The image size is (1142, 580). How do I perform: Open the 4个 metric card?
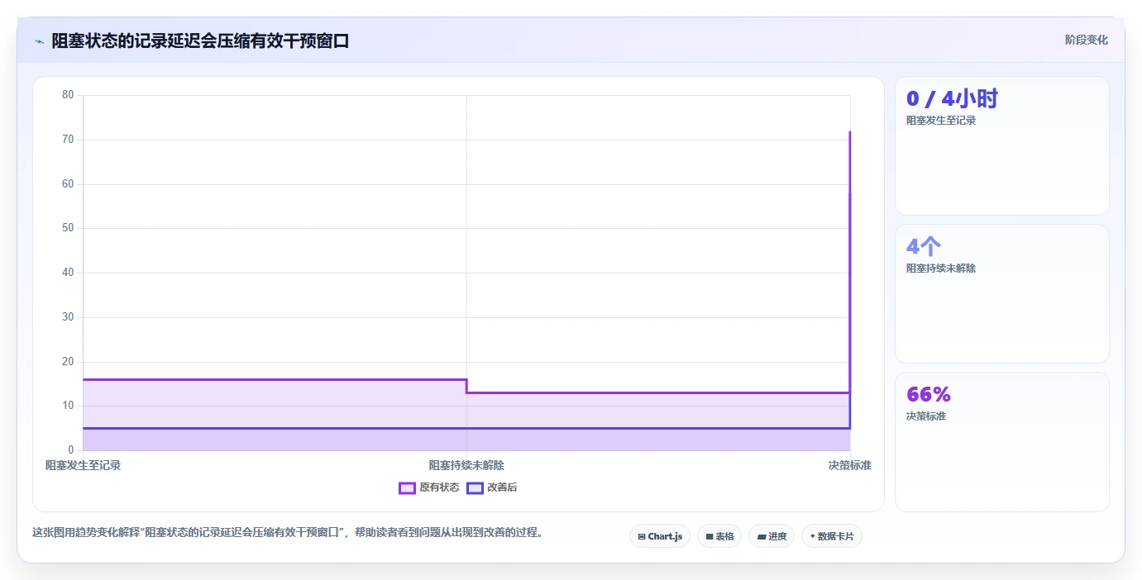1001,293
